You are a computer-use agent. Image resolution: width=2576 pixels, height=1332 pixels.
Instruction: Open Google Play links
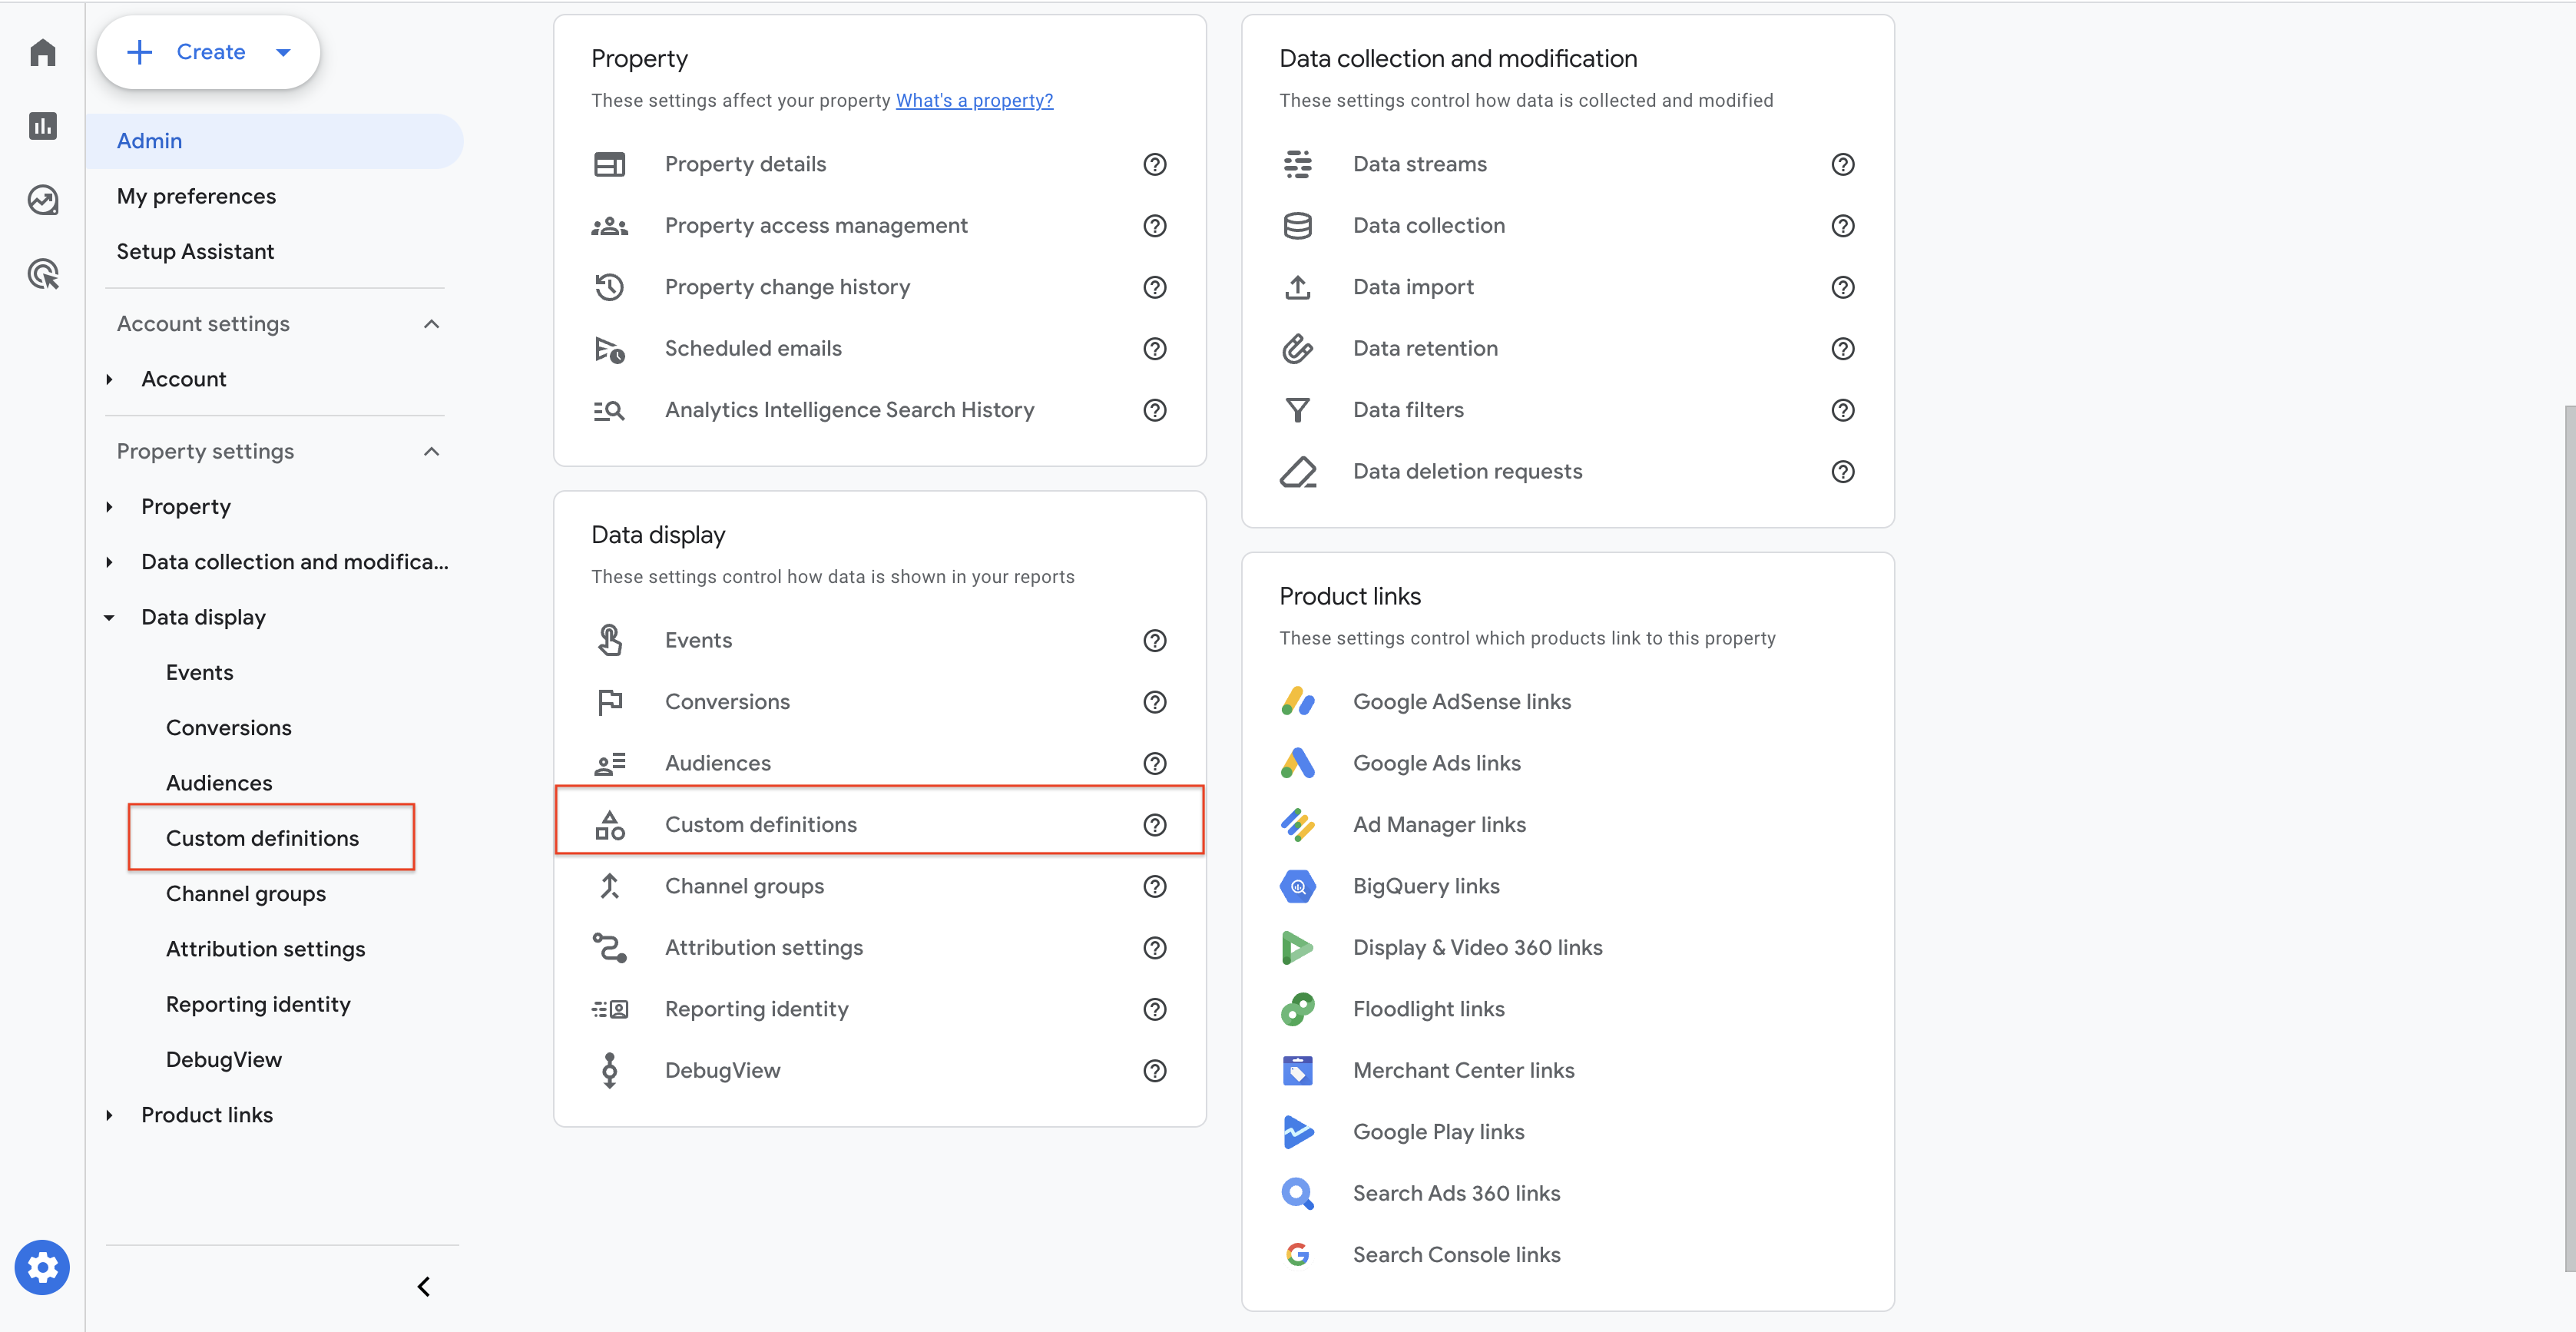[1438, 1132]
